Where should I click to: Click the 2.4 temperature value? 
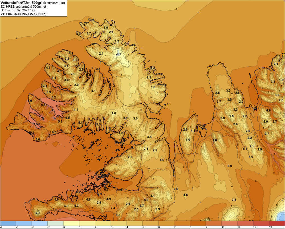tap(99, 203)
